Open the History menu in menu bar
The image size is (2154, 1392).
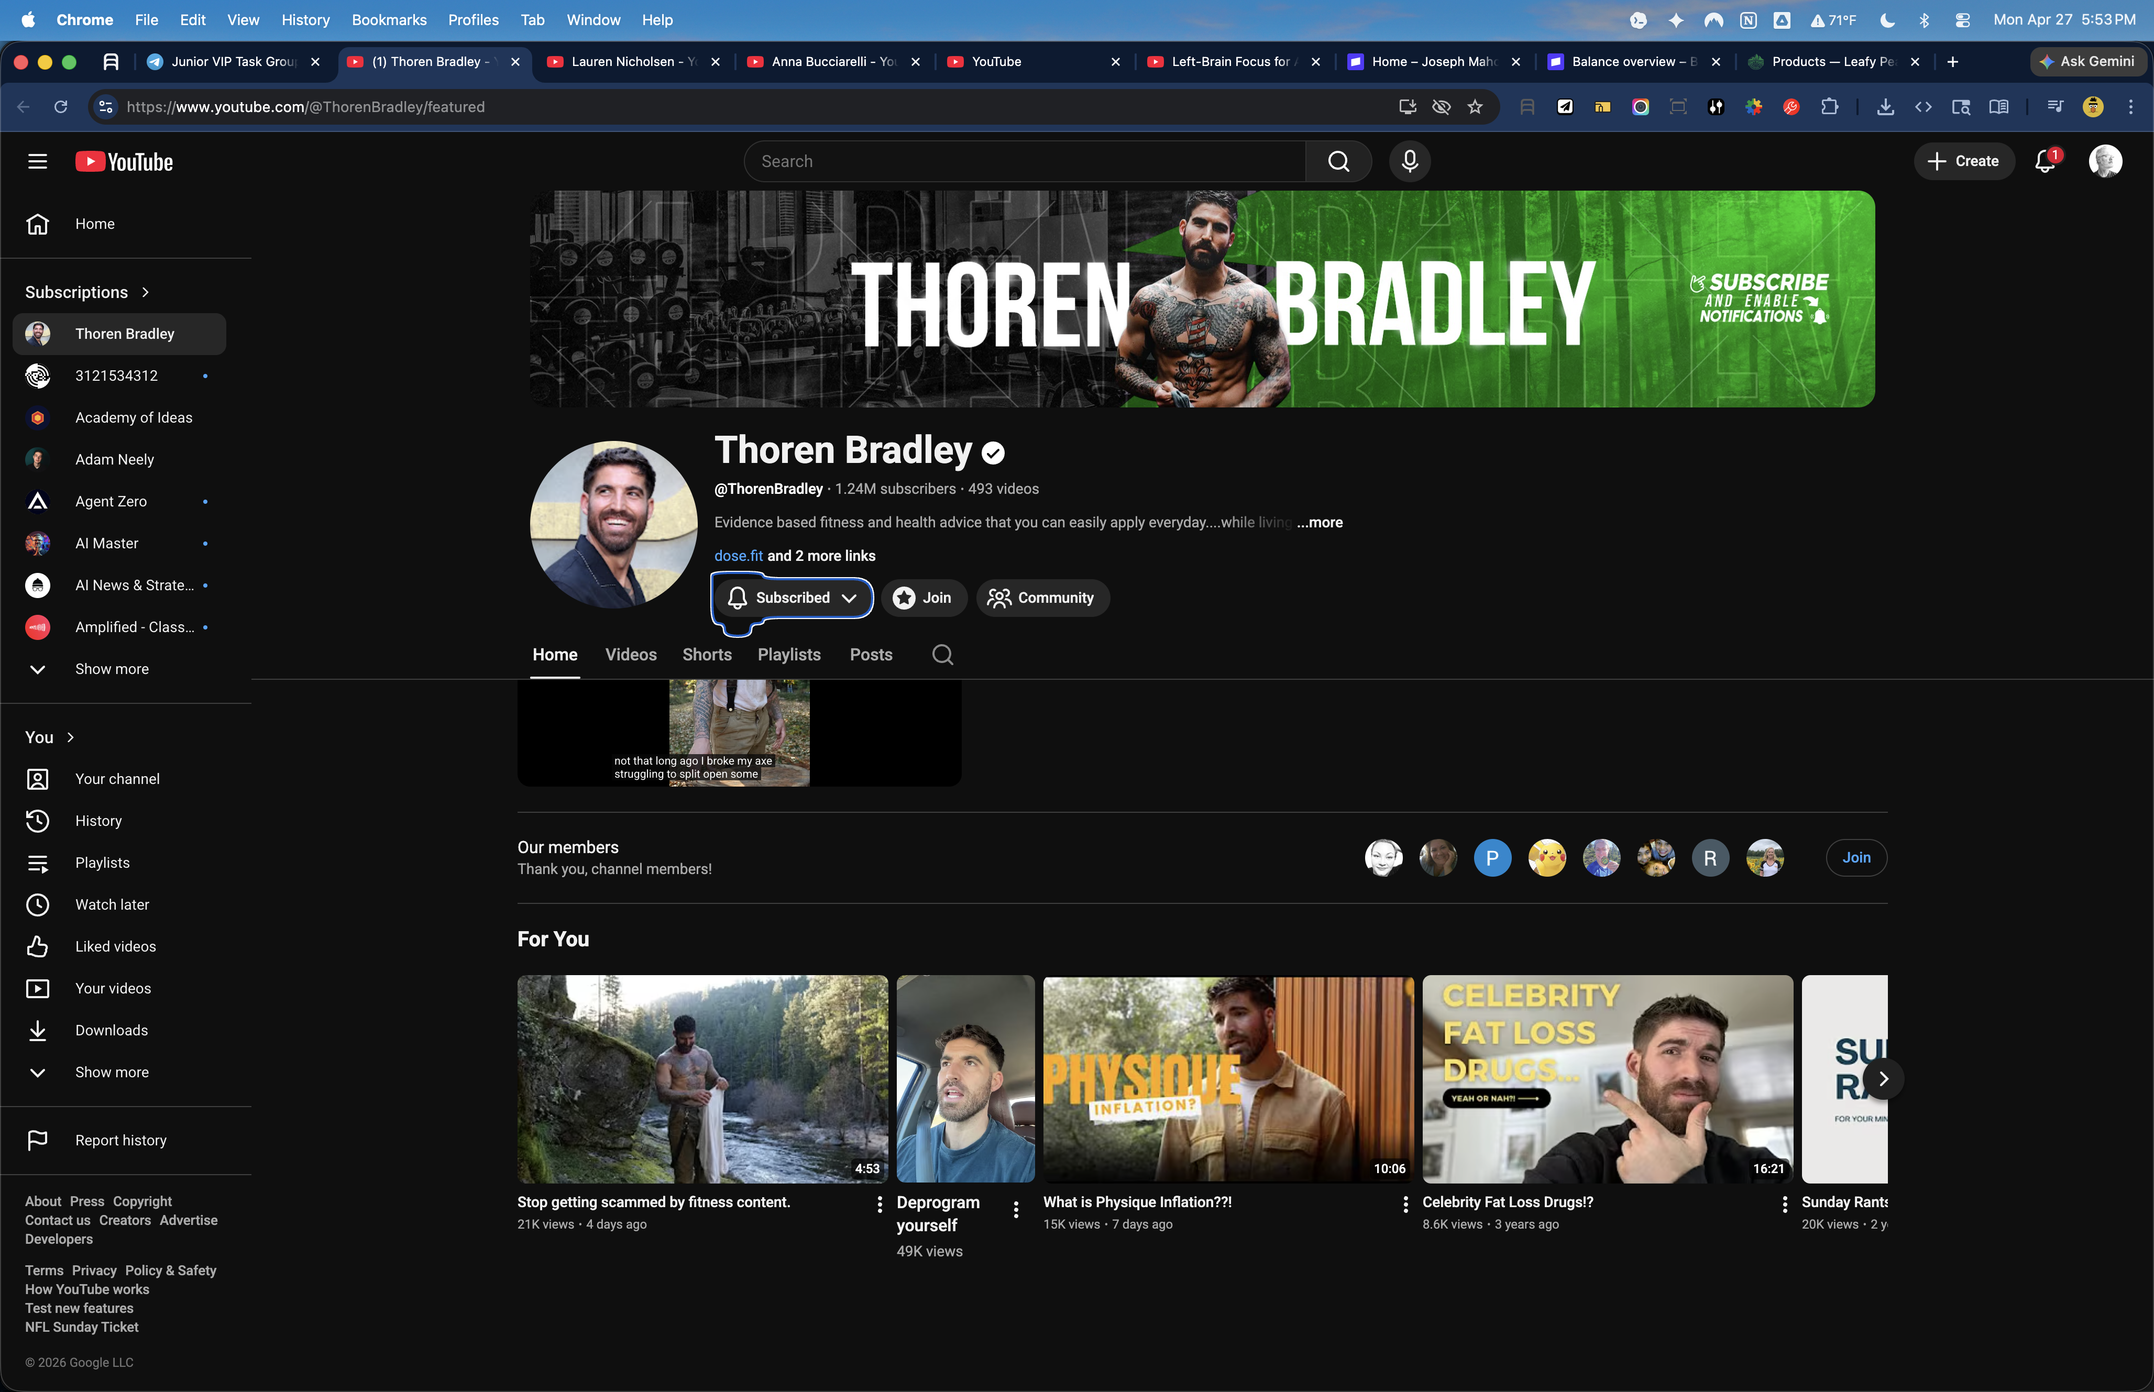click(305, 20)
